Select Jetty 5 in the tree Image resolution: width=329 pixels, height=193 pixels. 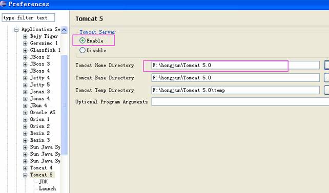coord(40,84)
